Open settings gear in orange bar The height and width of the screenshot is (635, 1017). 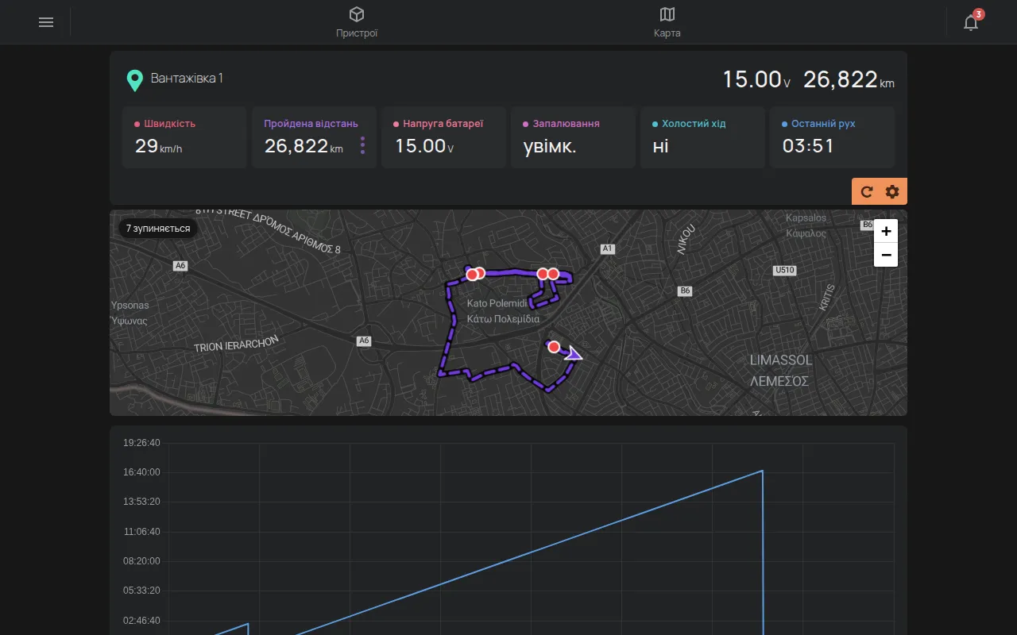coord(892,191)
